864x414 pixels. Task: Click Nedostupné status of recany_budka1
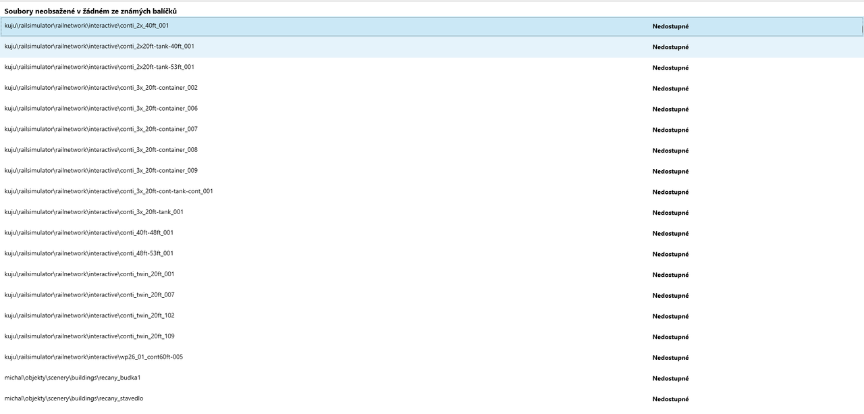pyautogui.click(x=670, y=379)
